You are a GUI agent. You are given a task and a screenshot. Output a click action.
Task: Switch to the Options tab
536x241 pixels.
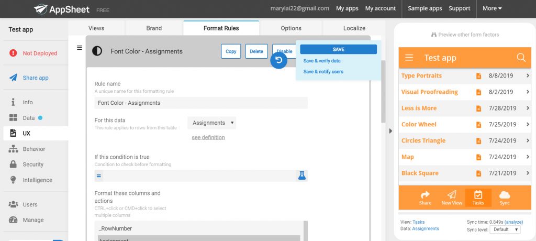tap(291, 28)
